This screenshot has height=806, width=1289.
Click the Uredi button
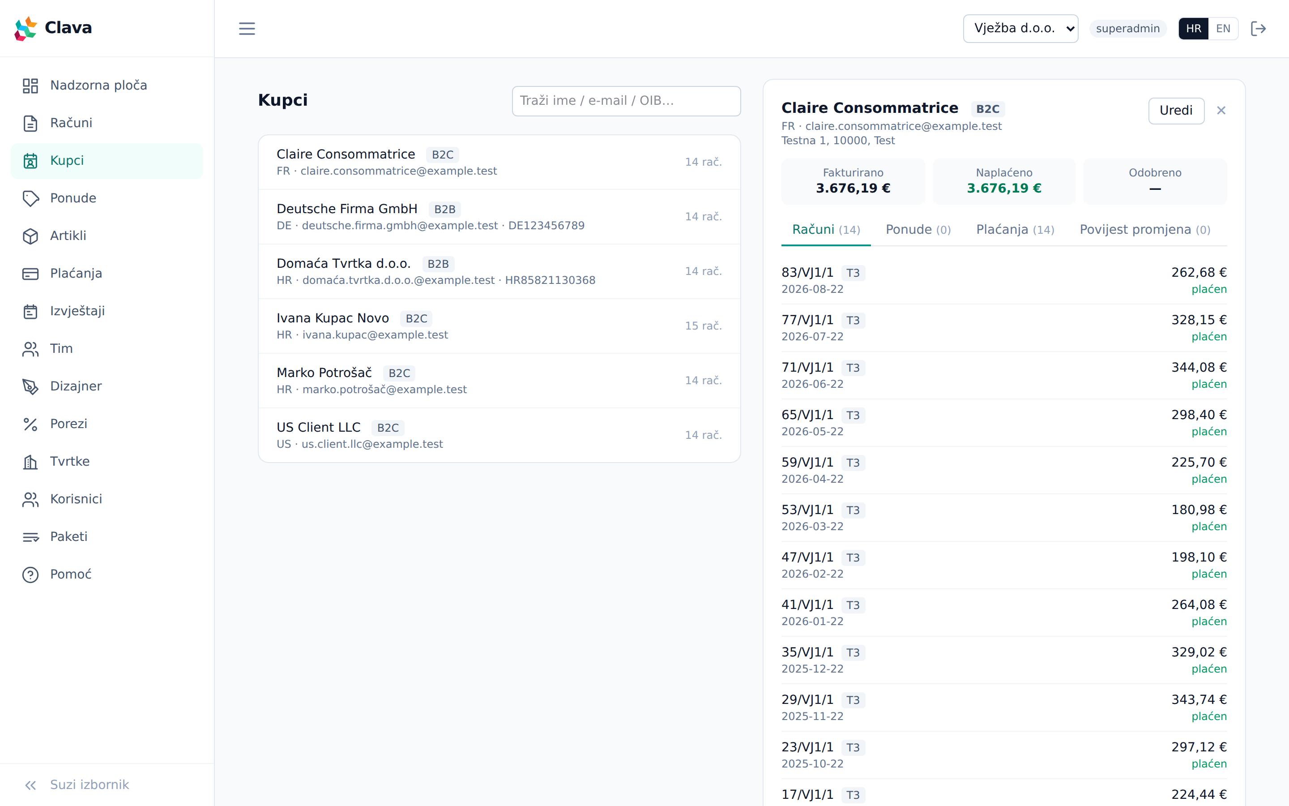(x=1176, y=111)
